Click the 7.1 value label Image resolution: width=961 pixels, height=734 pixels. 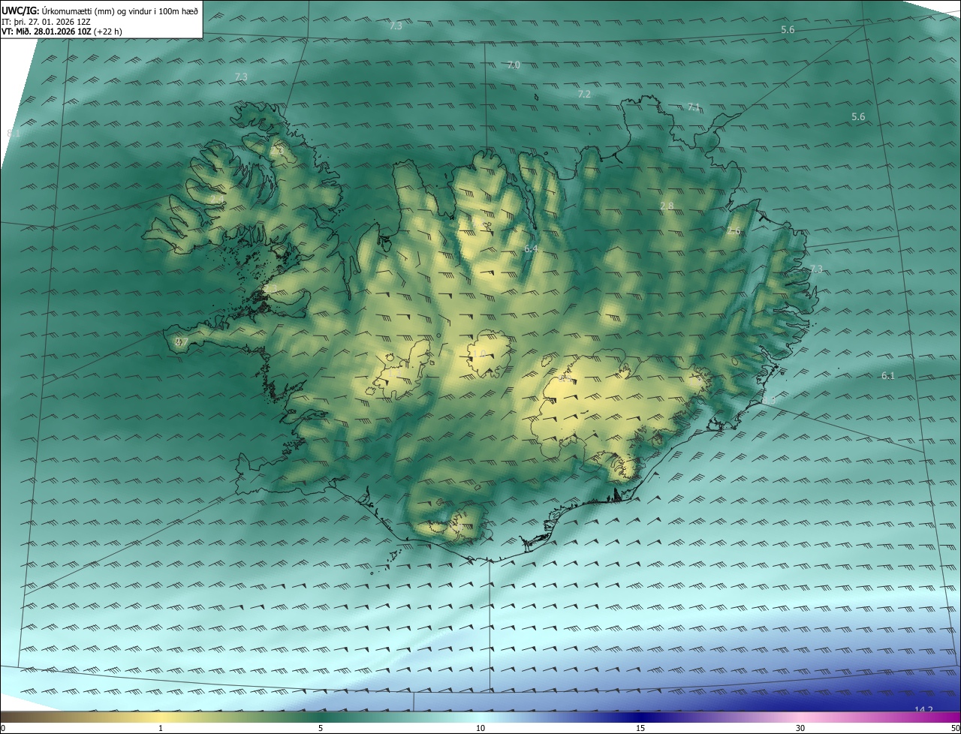coord(694,107)
